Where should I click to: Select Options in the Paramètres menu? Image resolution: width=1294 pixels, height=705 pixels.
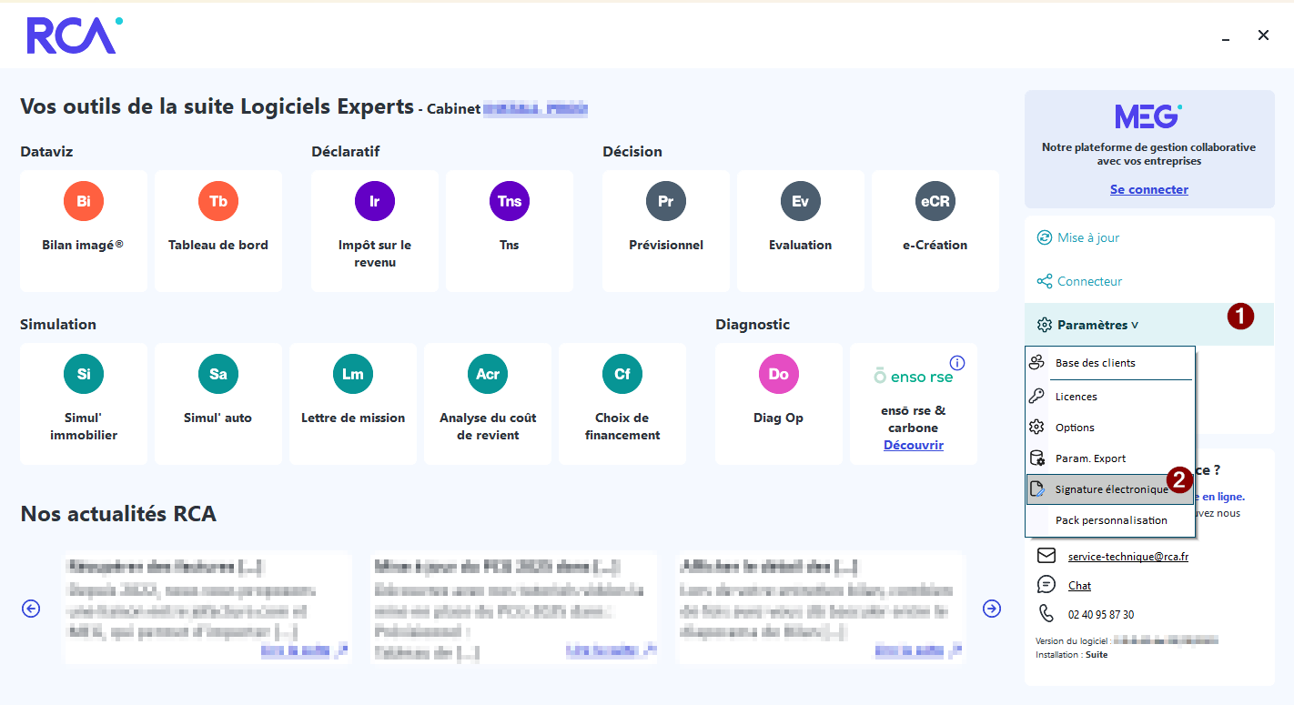pos(1110,428)
